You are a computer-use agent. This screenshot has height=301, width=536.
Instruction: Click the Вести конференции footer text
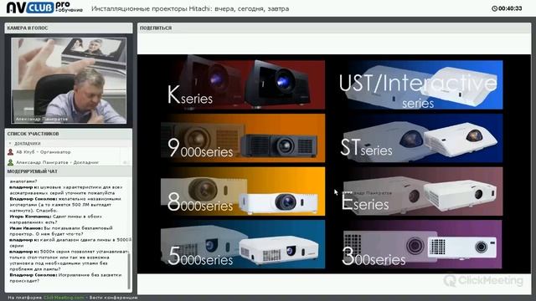[114, 298]
